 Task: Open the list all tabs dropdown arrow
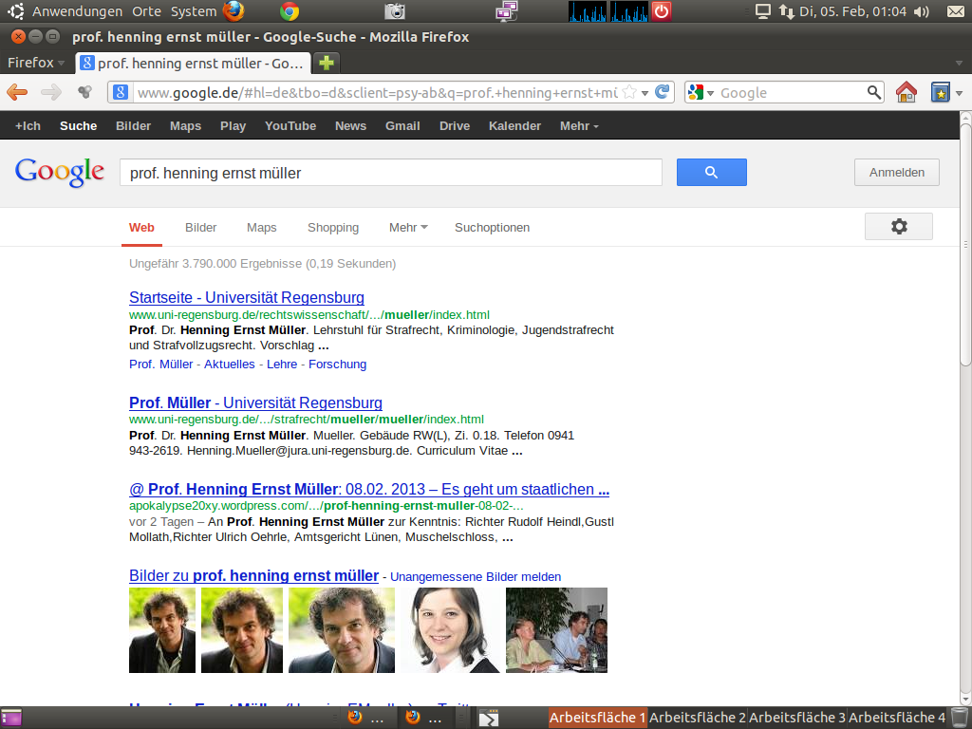point(959,63)
